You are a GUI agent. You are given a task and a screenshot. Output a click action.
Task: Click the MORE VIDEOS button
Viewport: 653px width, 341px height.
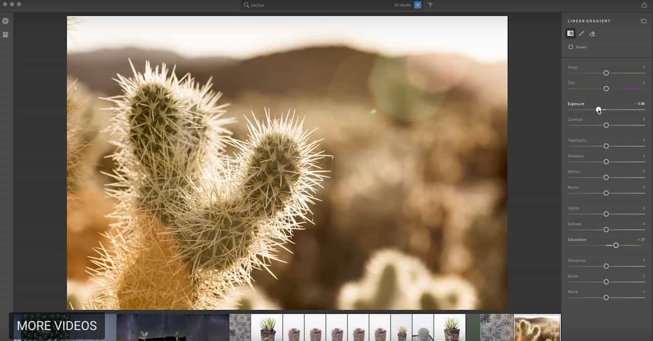coord(57,326)
